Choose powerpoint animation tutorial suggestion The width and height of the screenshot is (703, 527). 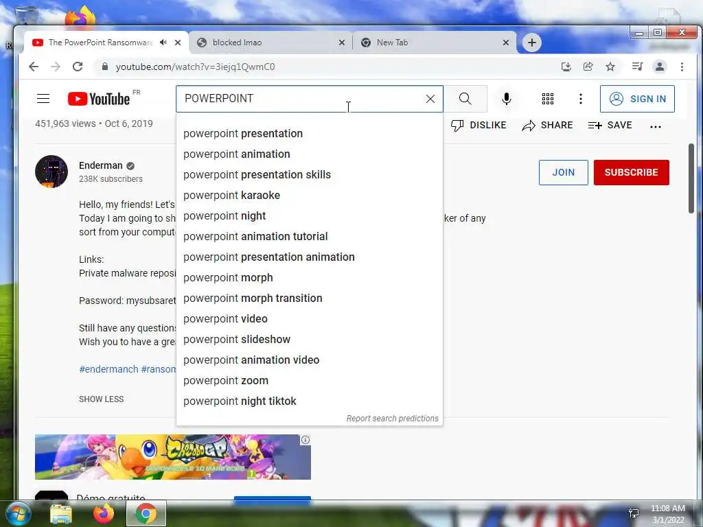310,237
